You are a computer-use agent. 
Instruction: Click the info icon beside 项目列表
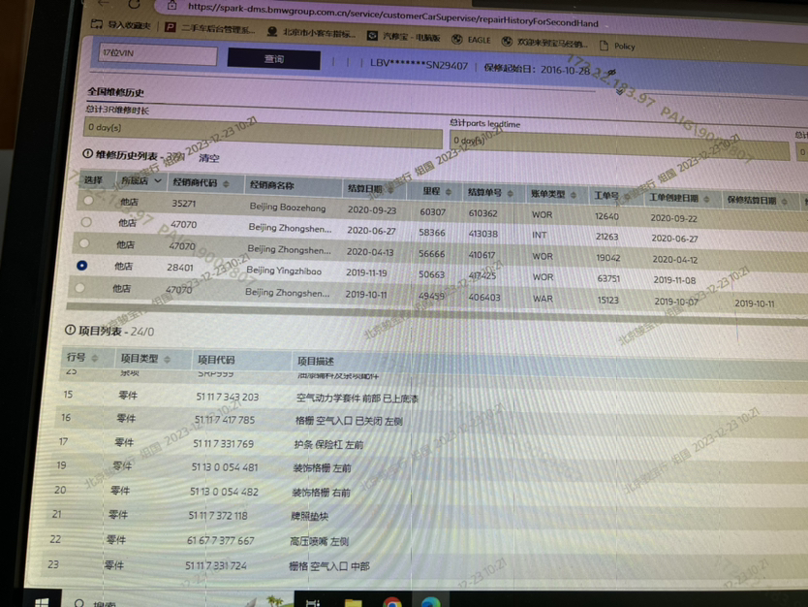[70, 330]
